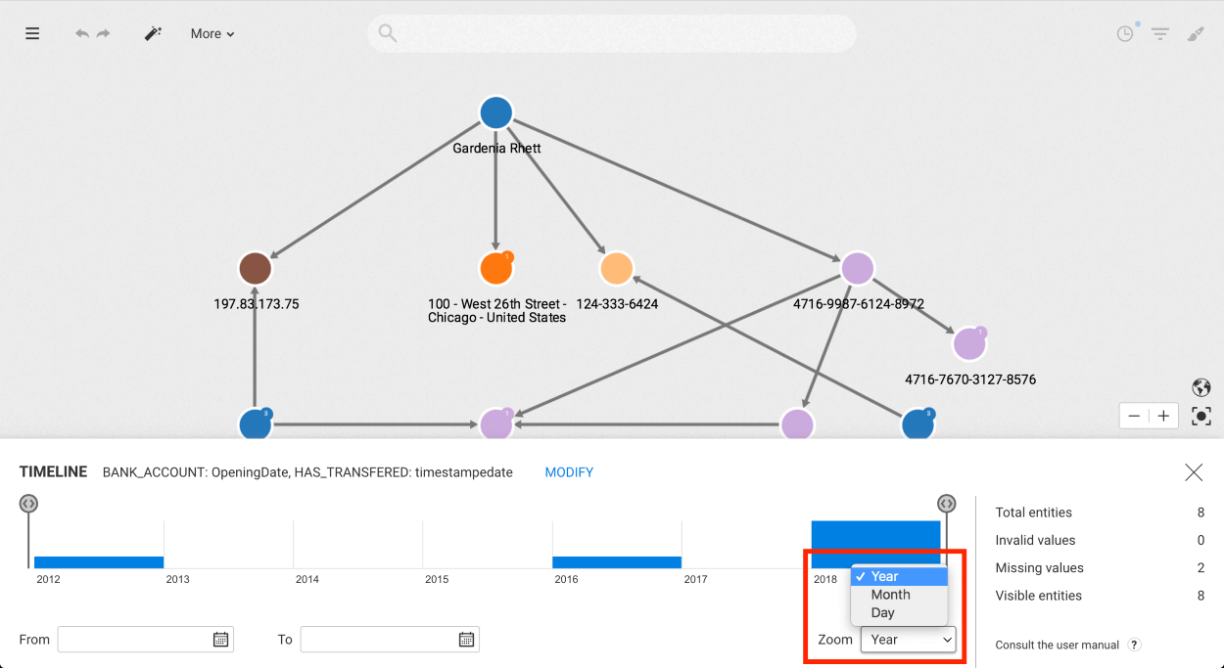Center the graph with locate icon
Screen dimensions: 1224x668
coord(1201,416)
